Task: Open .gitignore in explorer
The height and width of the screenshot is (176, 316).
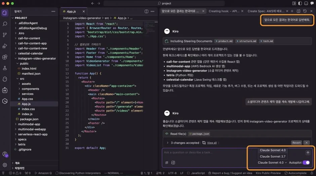Action: 25,149
